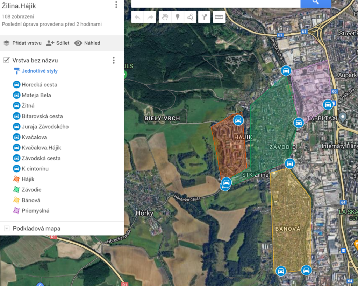This screenshot has width=358, height=286.
Task: Expand the Podkladová mapa section
Action: coord(7,228)
